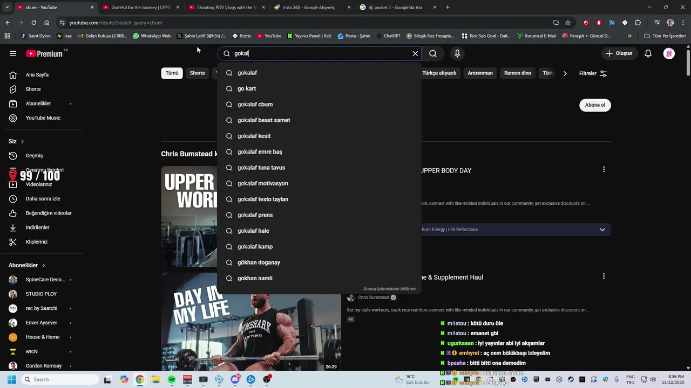Select the gokalaf kesit suggestion
691x388 pixels.
319,136
